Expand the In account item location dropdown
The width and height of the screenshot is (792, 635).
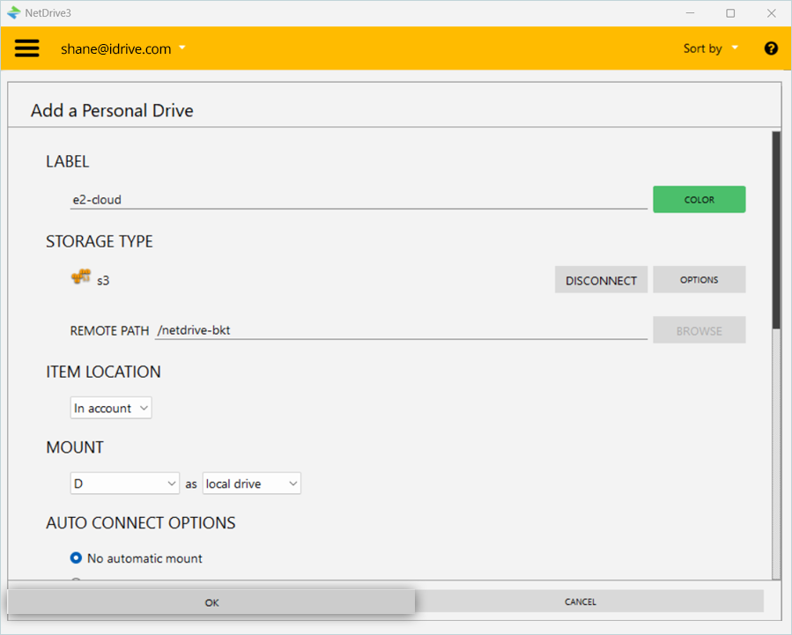[111, 408]
